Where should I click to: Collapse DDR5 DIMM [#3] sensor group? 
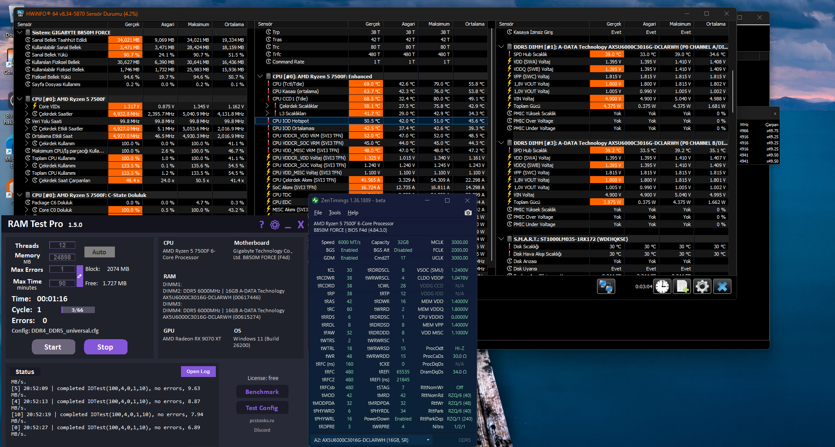pyautogui.click(x=501, y=143)
